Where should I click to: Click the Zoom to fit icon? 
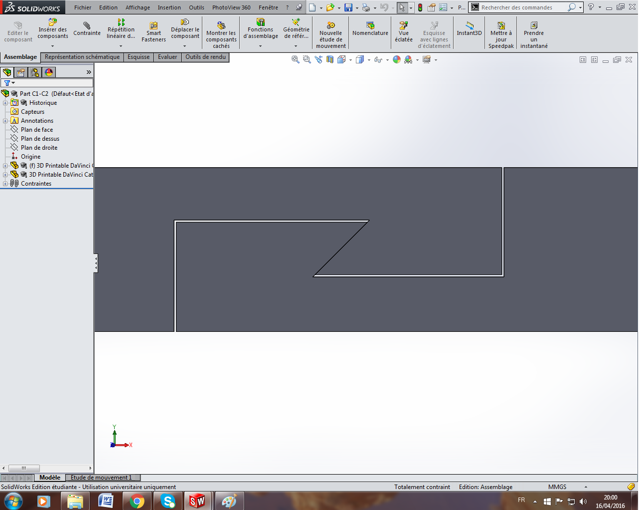pos(296,59)
